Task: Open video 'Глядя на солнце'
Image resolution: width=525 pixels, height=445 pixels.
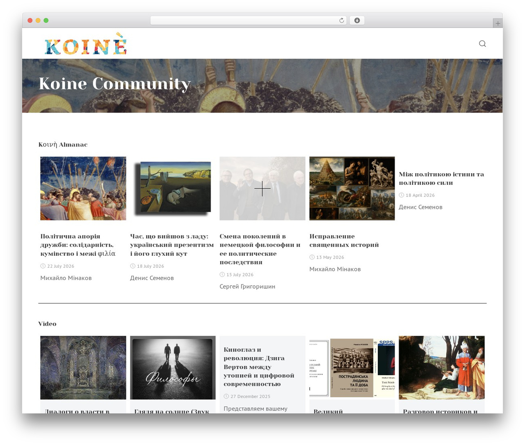Action: [172, 411]
